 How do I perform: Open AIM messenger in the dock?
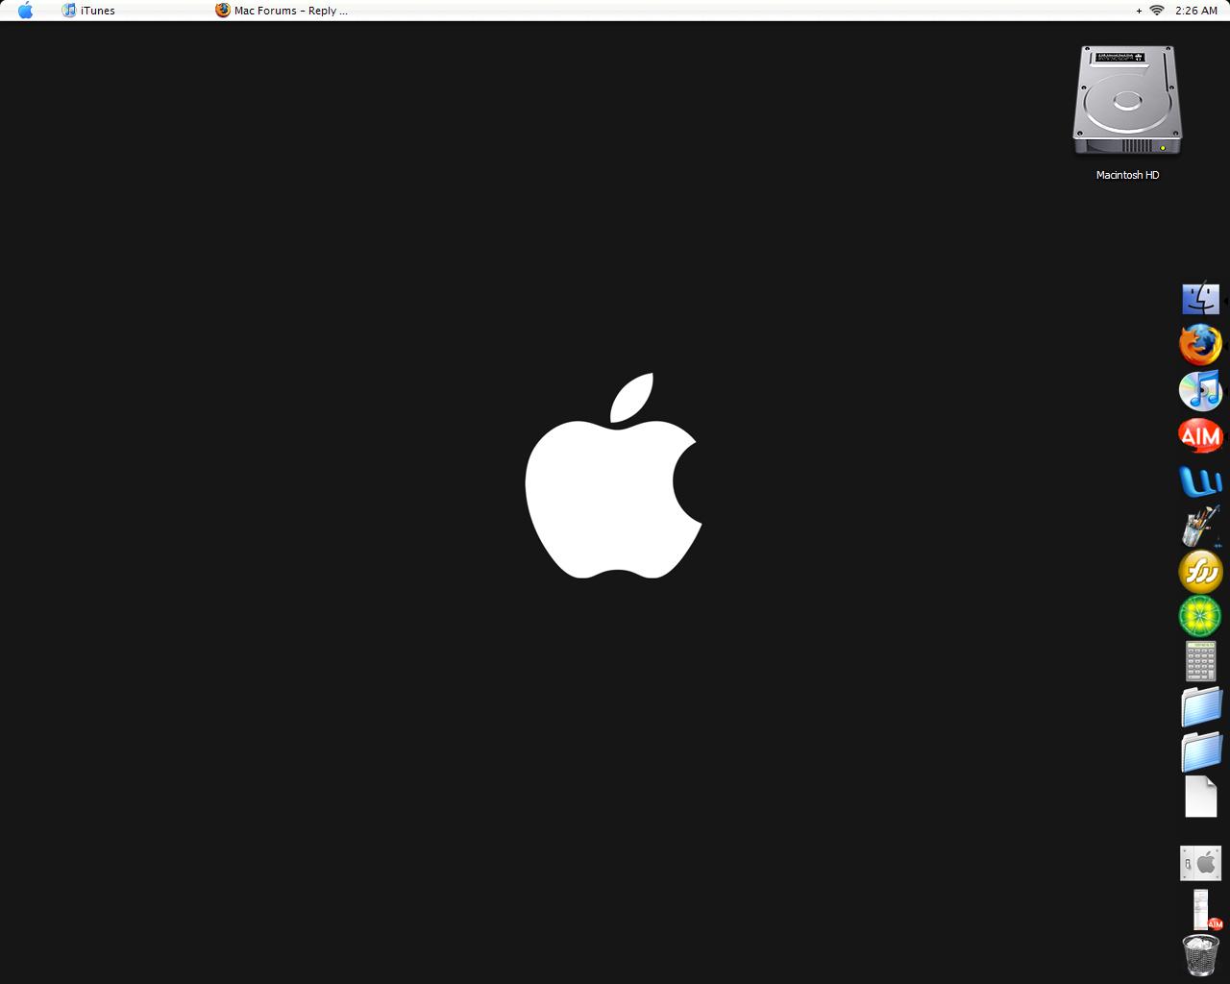coord(1200,435)
